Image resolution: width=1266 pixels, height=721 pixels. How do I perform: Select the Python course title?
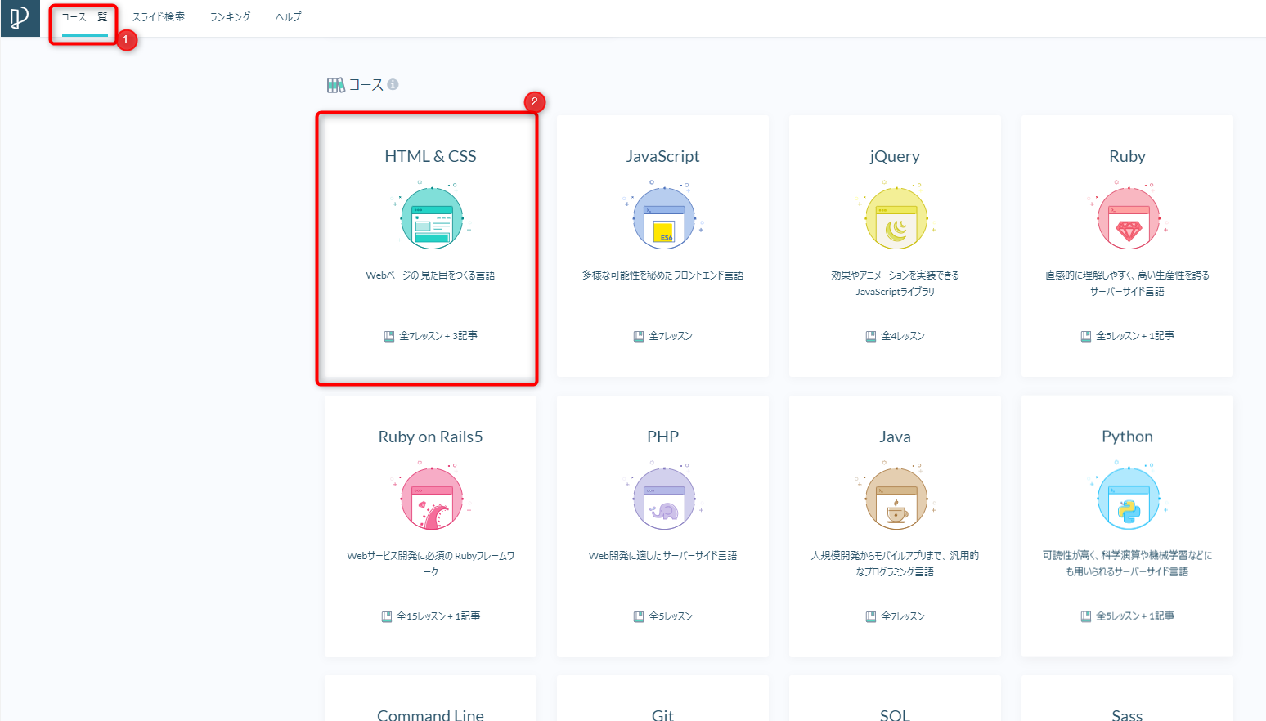(1128, 437)
